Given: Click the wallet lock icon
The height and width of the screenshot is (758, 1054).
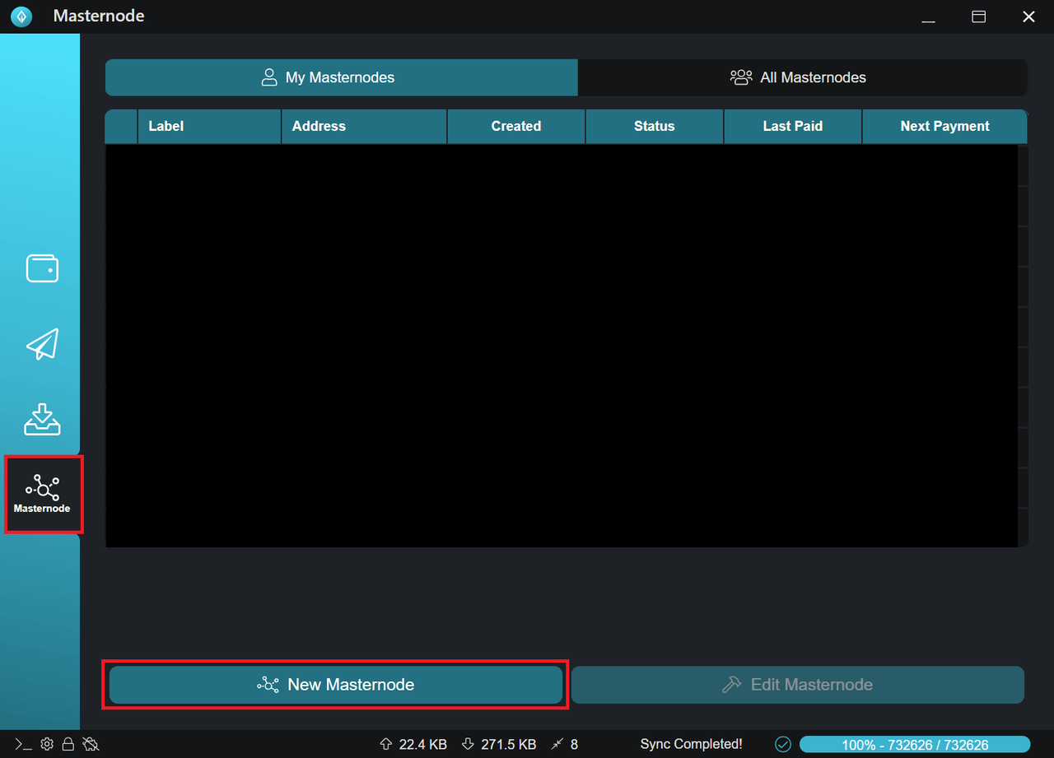Looking at the screenshot, I should (68, 744).
